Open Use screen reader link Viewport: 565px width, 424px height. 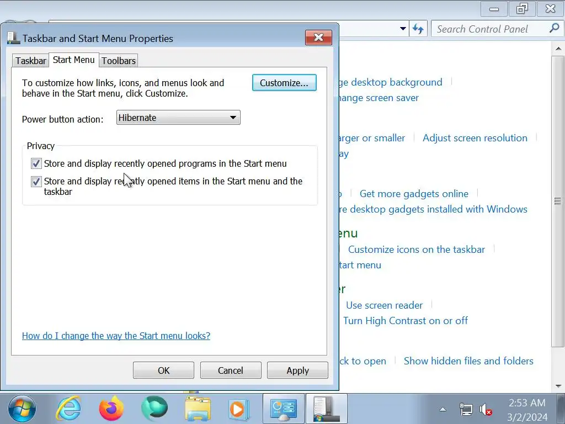[x=384, y=305]
